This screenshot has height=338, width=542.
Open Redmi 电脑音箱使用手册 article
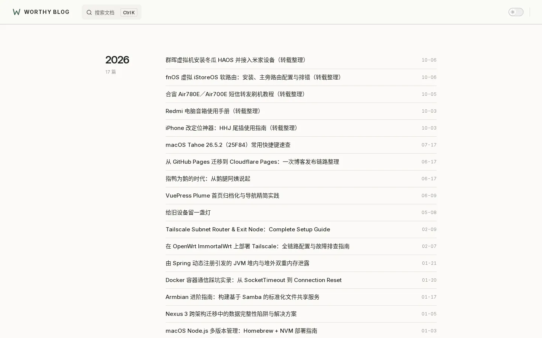click(x=214, y=111)
